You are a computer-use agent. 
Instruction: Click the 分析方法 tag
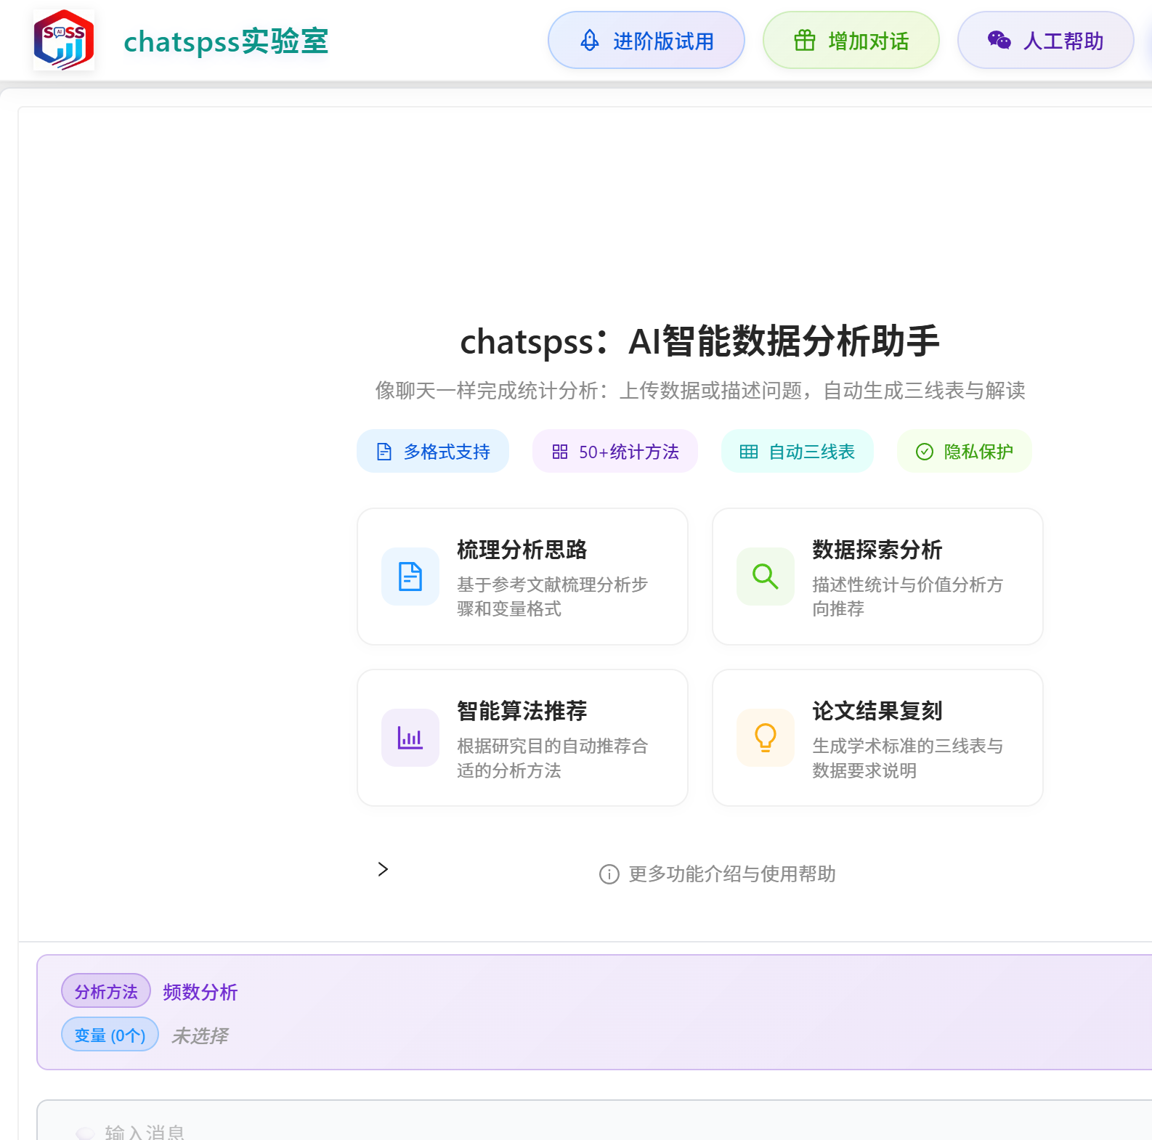(106, 991)
